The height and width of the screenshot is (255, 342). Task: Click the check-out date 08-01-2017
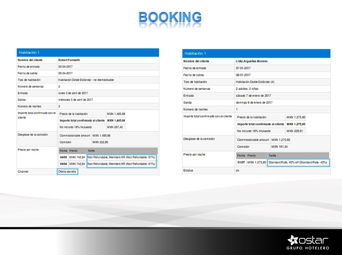pyautogui.click(x=243, y=75)
